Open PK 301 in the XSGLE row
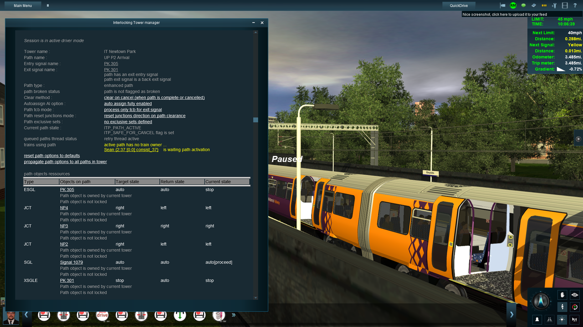Screen dimensions: 583x327 pos(67,280)
